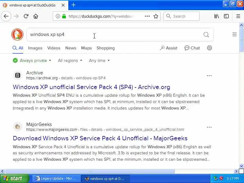Viewport: 244px width, 183px height.
Task: Click the horizontal scrollbar left arrow
Action: pos(2,171)
